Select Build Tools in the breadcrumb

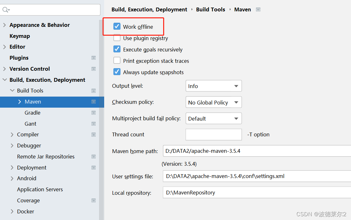click(x=211, y=9)
